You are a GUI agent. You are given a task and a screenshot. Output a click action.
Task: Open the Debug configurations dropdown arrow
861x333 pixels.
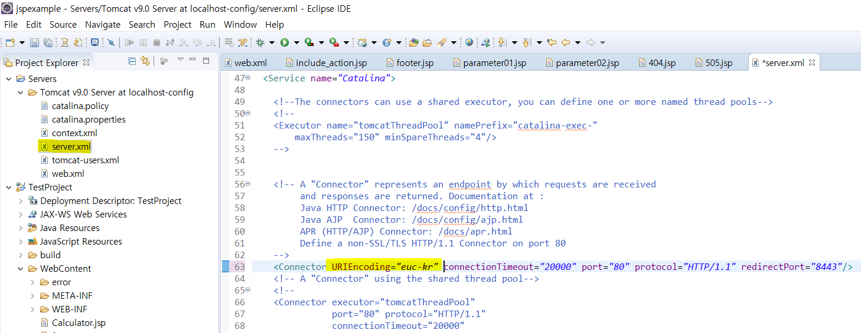point(272,42)
